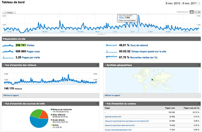Click the Pages column header

tap(107, 108)
